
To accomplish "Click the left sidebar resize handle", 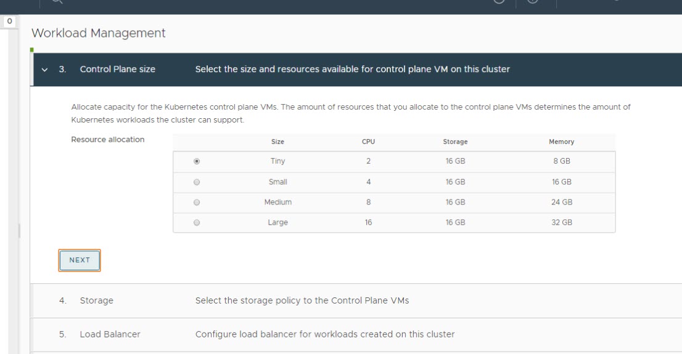I will (x=19, y=231).
